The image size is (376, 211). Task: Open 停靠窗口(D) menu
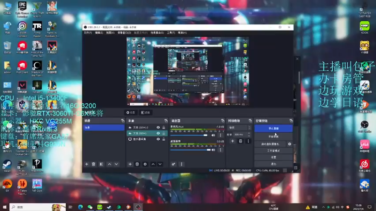(124, 33)
